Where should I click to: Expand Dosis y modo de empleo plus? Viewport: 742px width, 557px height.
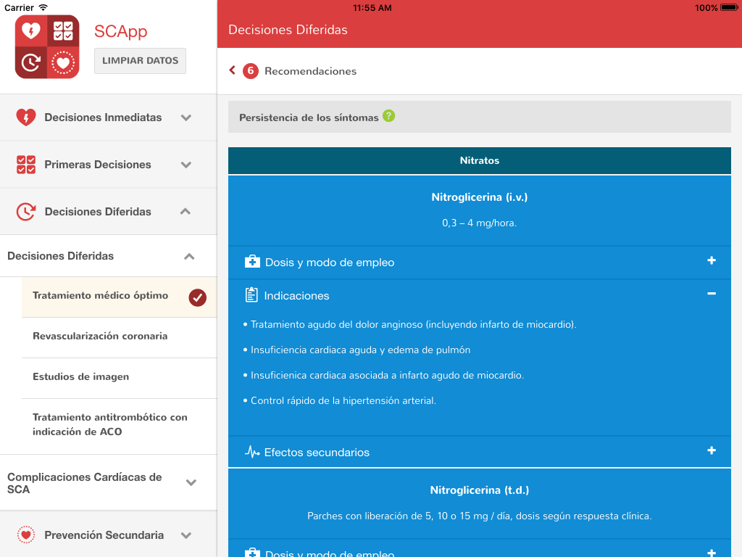[712, 260]
